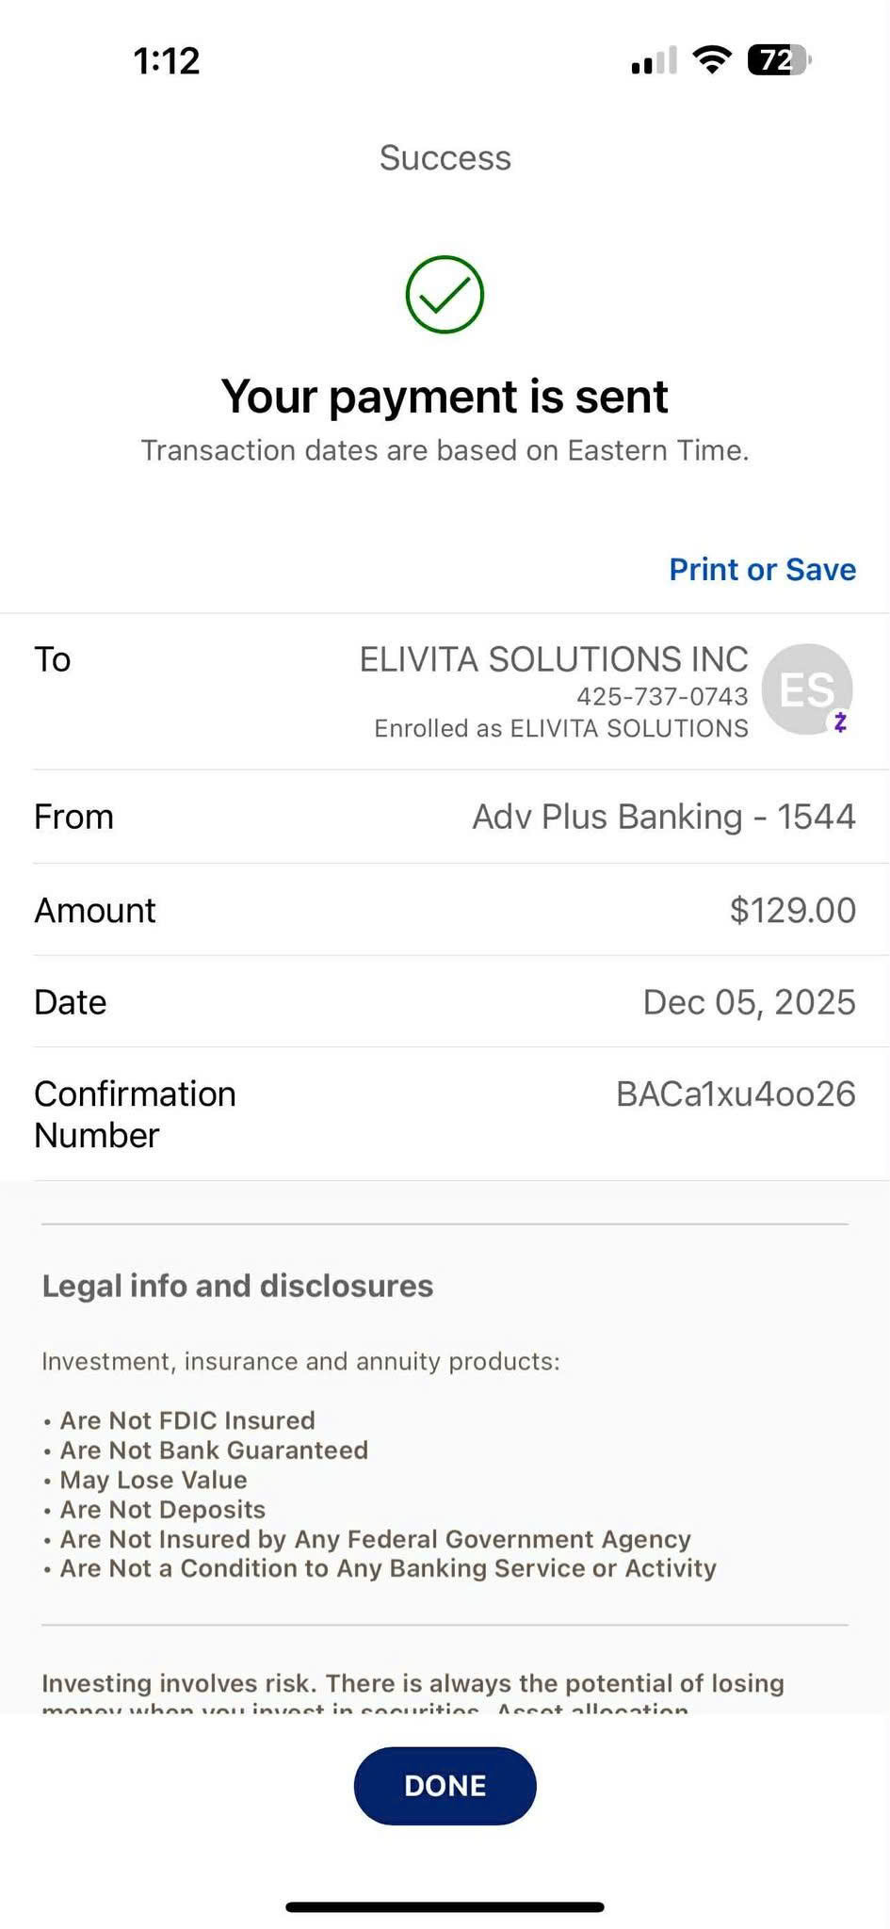Screen dimensions: 890x1929
Task: Tap the ELIVITA SOLUTIONS INC recipient name
Action: (554, 659)
